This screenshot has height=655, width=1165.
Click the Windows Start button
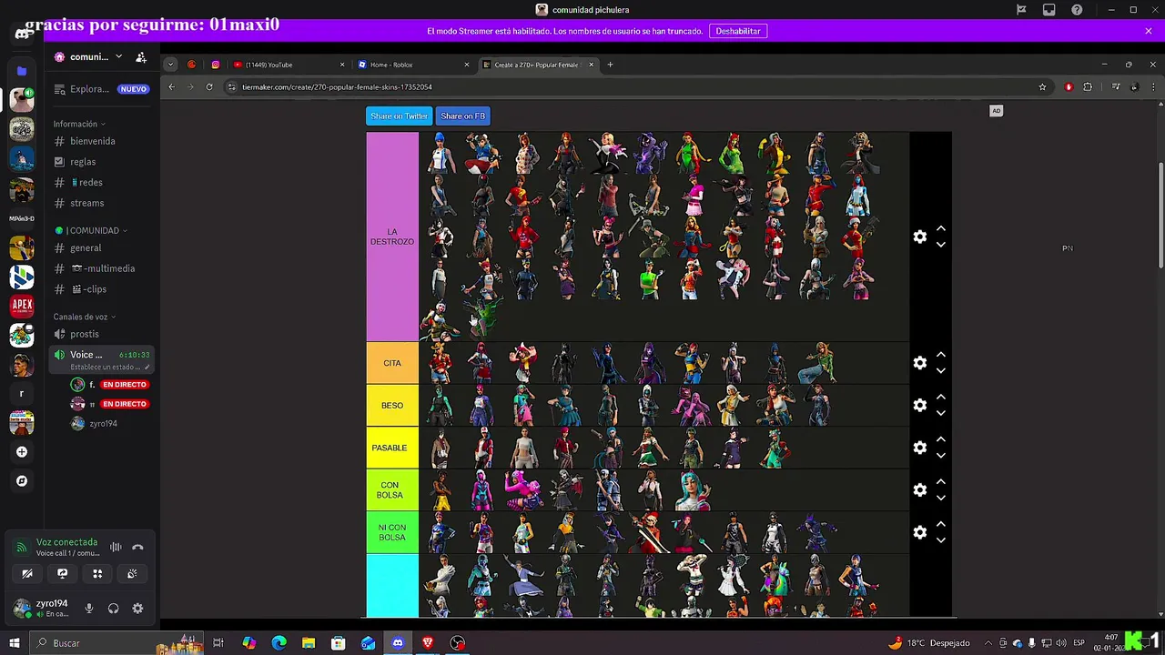(x=14, y=643)
